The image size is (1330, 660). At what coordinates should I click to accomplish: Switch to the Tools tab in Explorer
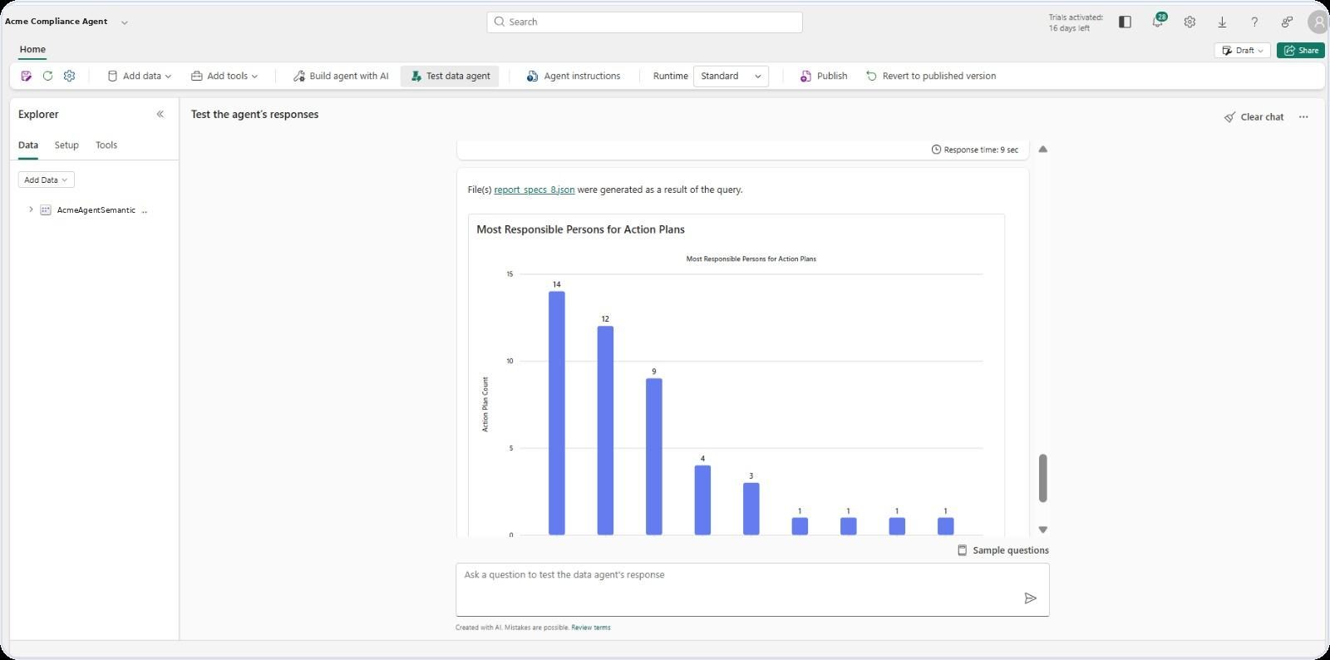click(106, 145)
